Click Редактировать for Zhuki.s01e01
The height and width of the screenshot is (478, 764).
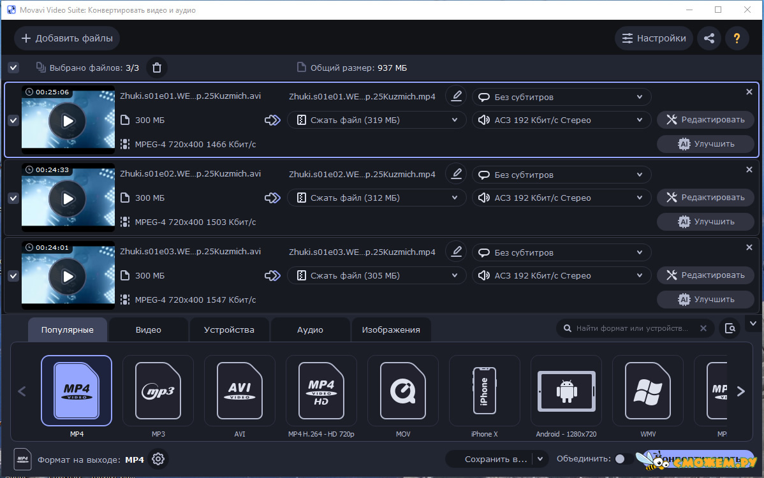(x=705, y=120)
